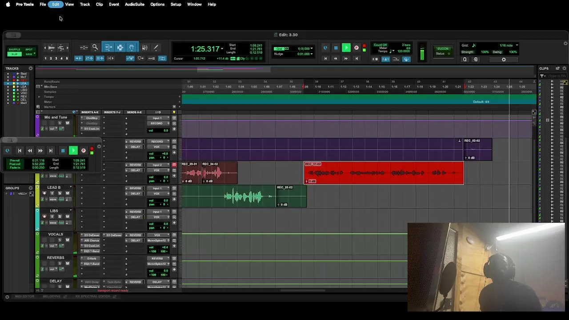Open the Window menu
569x320 pixels.
tap(194, 4)
